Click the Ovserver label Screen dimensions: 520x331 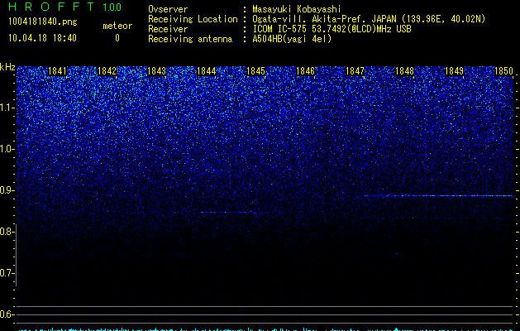168,9
